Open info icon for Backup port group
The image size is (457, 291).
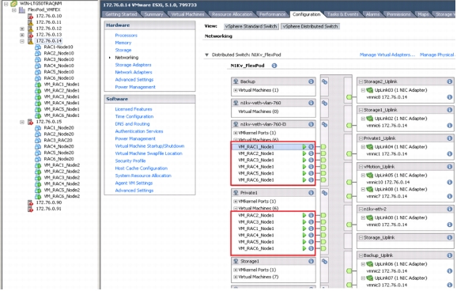(x=311, y=81)
